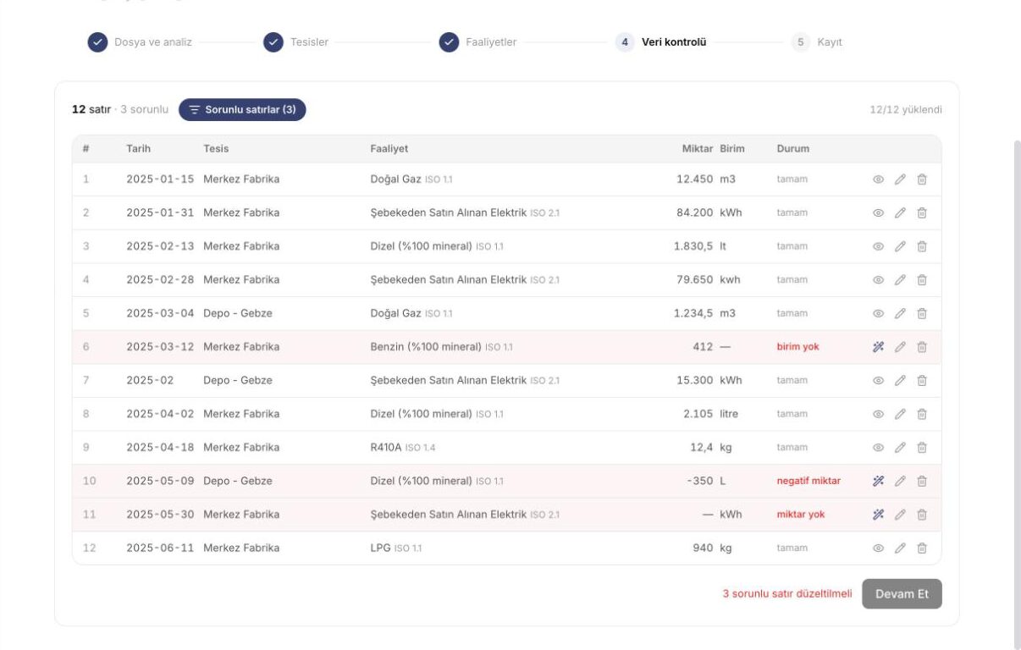Edit the 1.830,5 lt Dizel row
Viewport: 1021px width, 650px height.
[900, 246]
